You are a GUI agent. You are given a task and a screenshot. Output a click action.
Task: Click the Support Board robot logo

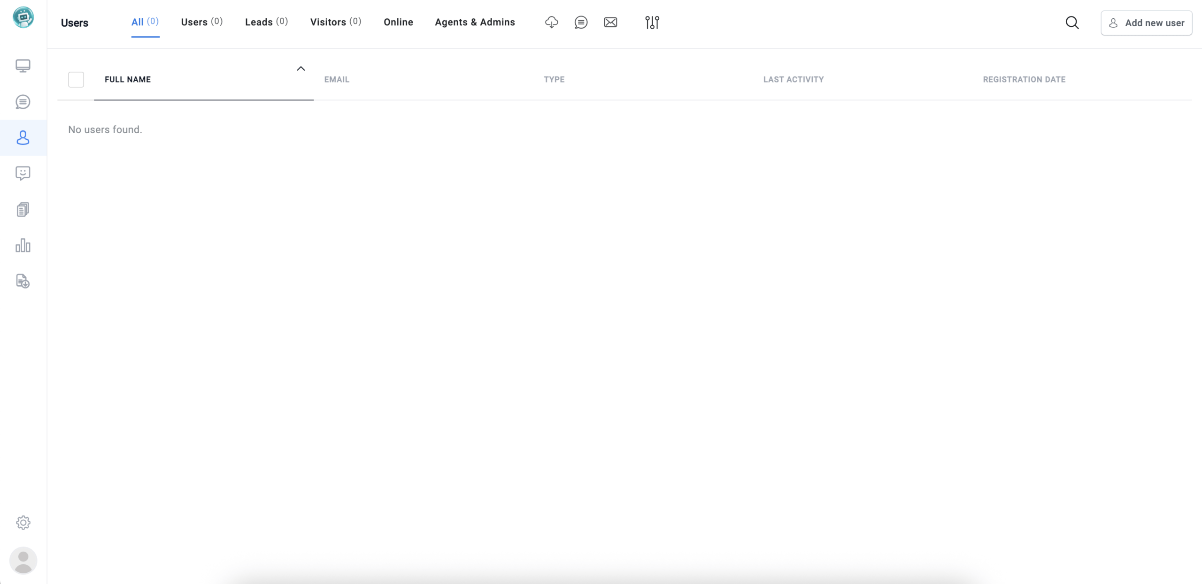click(x=23, y=17)
